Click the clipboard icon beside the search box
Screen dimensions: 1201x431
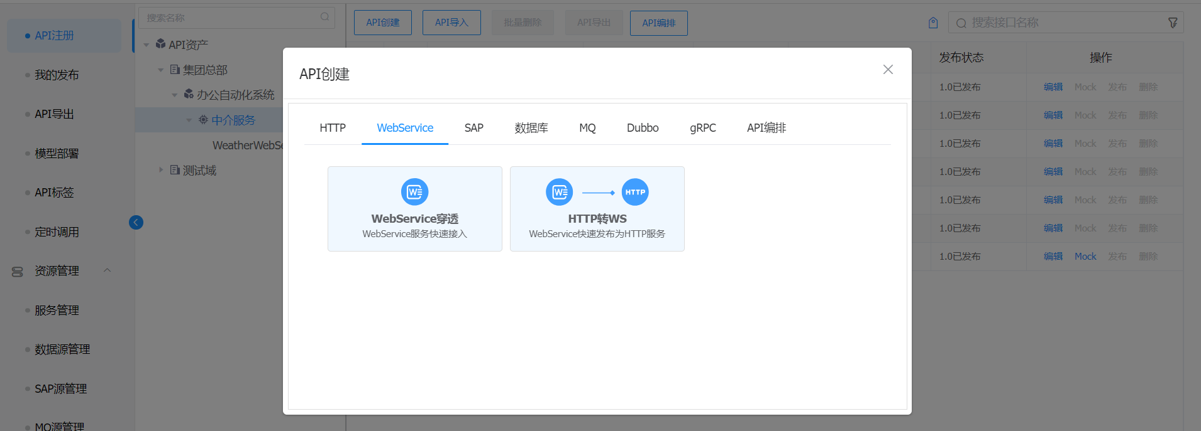933,23
